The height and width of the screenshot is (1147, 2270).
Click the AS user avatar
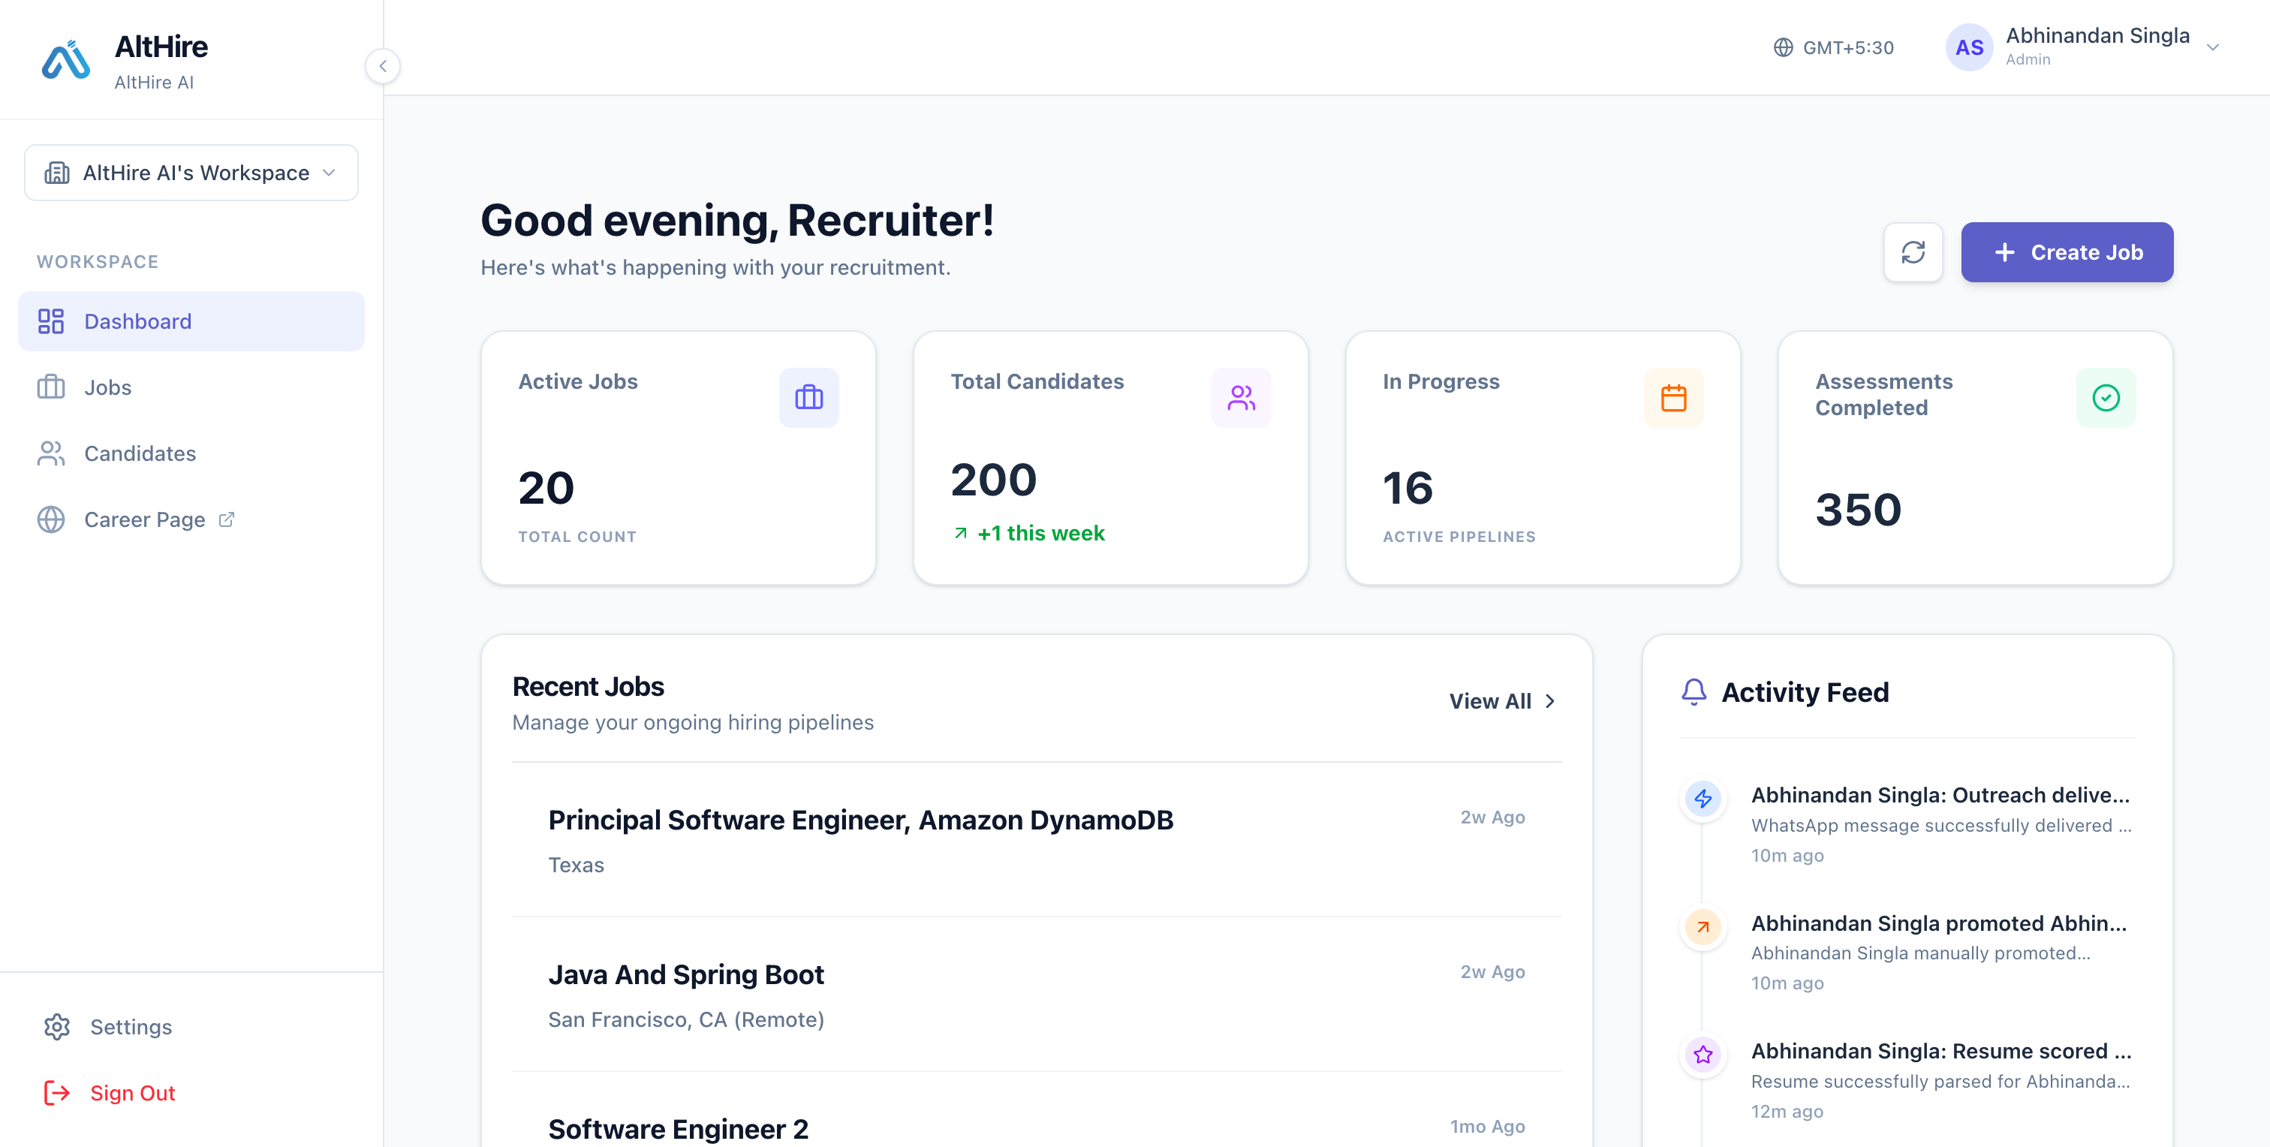tap(1970, 47)
